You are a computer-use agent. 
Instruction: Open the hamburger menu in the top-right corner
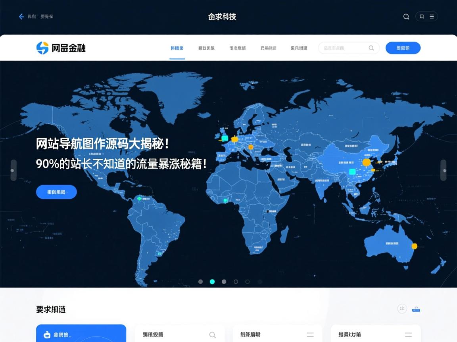point(432,17)
